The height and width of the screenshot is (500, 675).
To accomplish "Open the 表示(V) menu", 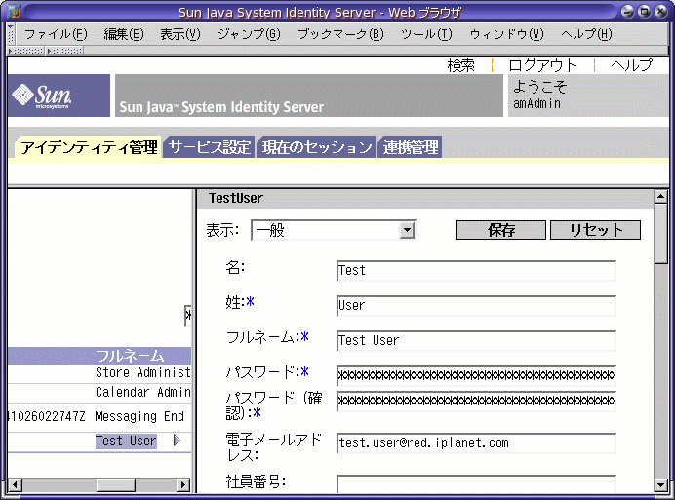I will pyautogui.click(x=180, y=34).
